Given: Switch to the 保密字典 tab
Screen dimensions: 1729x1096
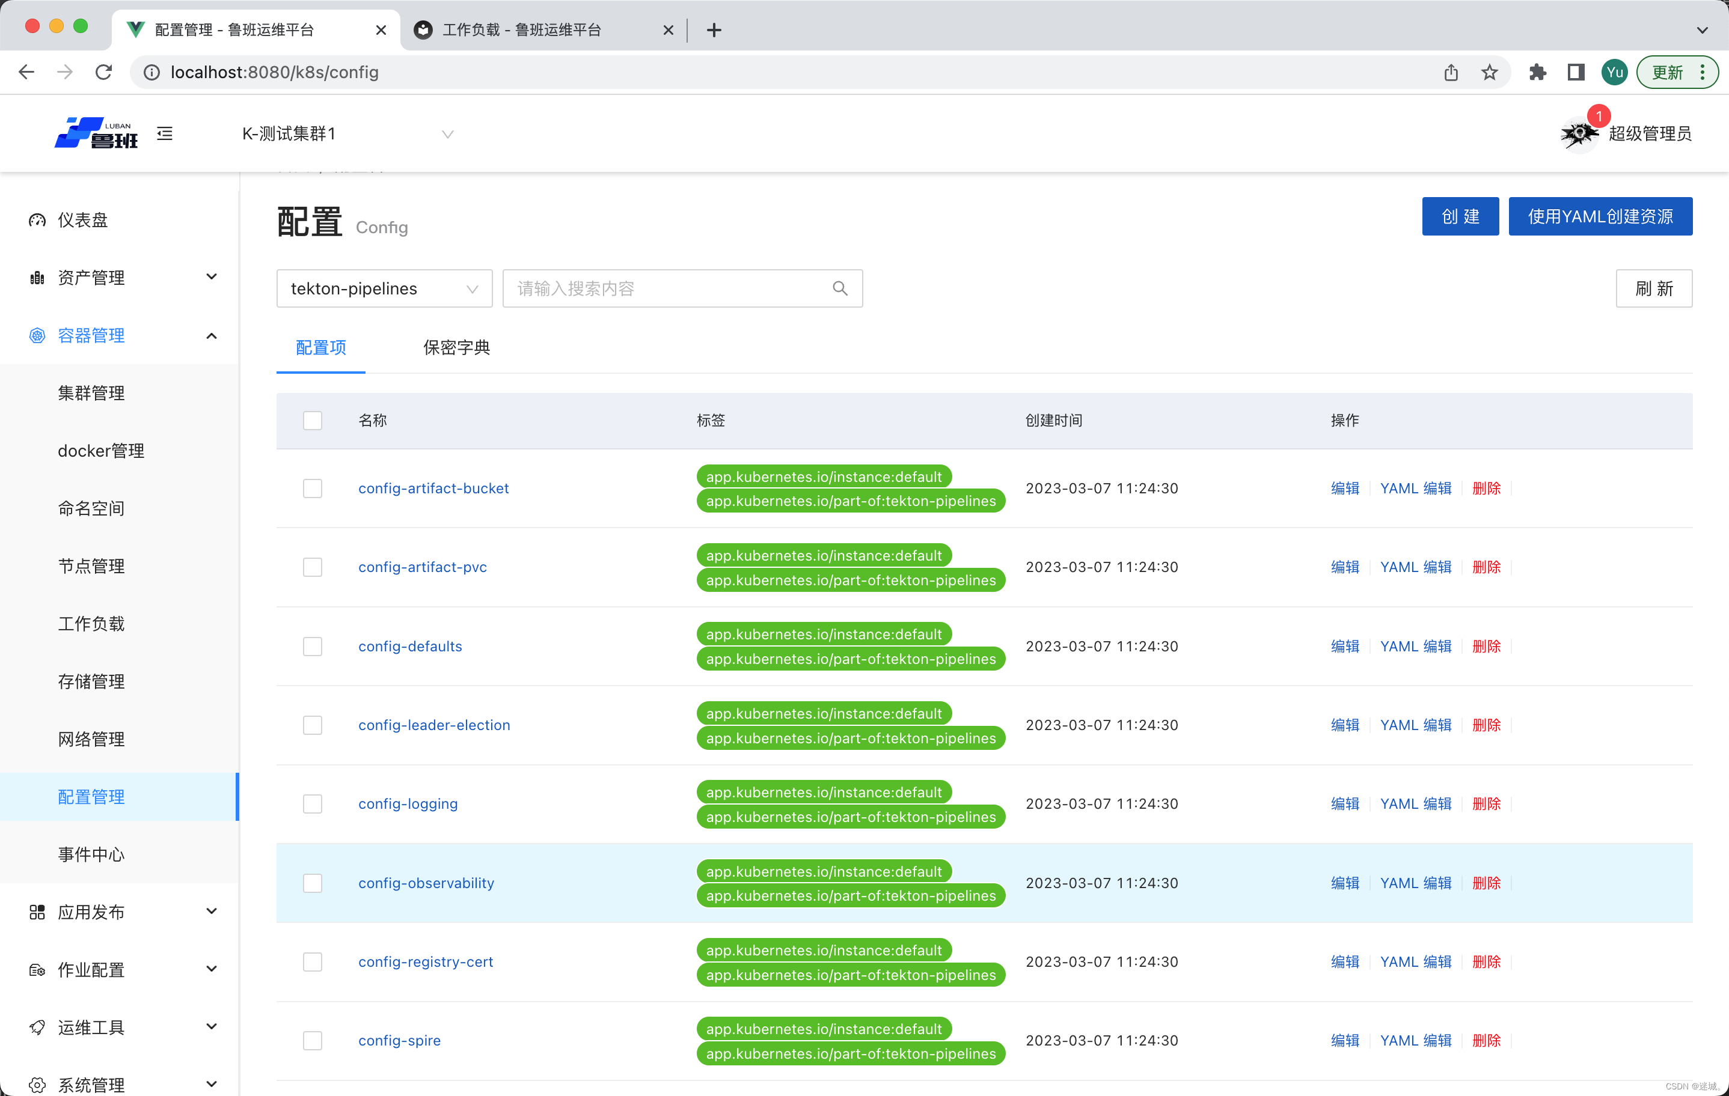Looking at the screenshot, I should [x=457, y=348].
